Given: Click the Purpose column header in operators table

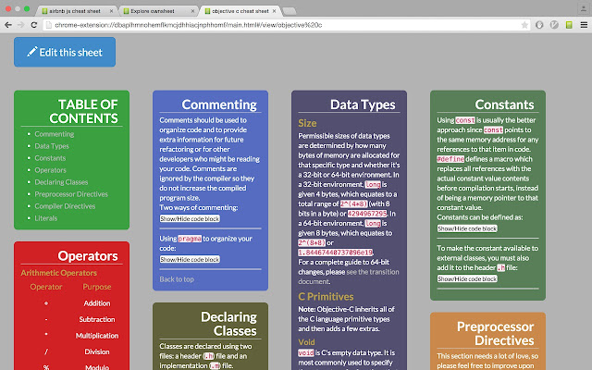Looking at the screenshot, I should point(96,287).
